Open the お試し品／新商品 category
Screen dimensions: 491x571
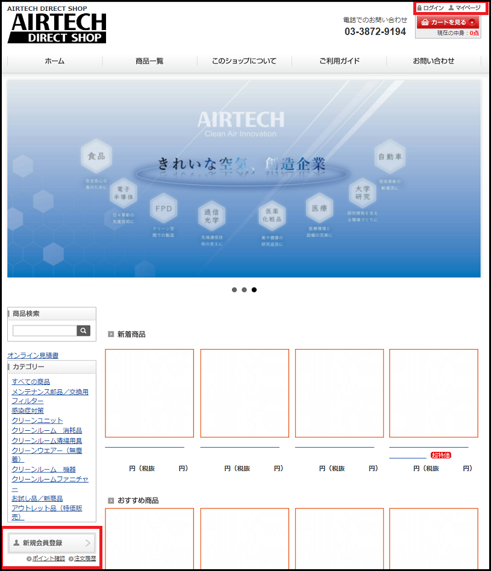(x=37, y=498)
